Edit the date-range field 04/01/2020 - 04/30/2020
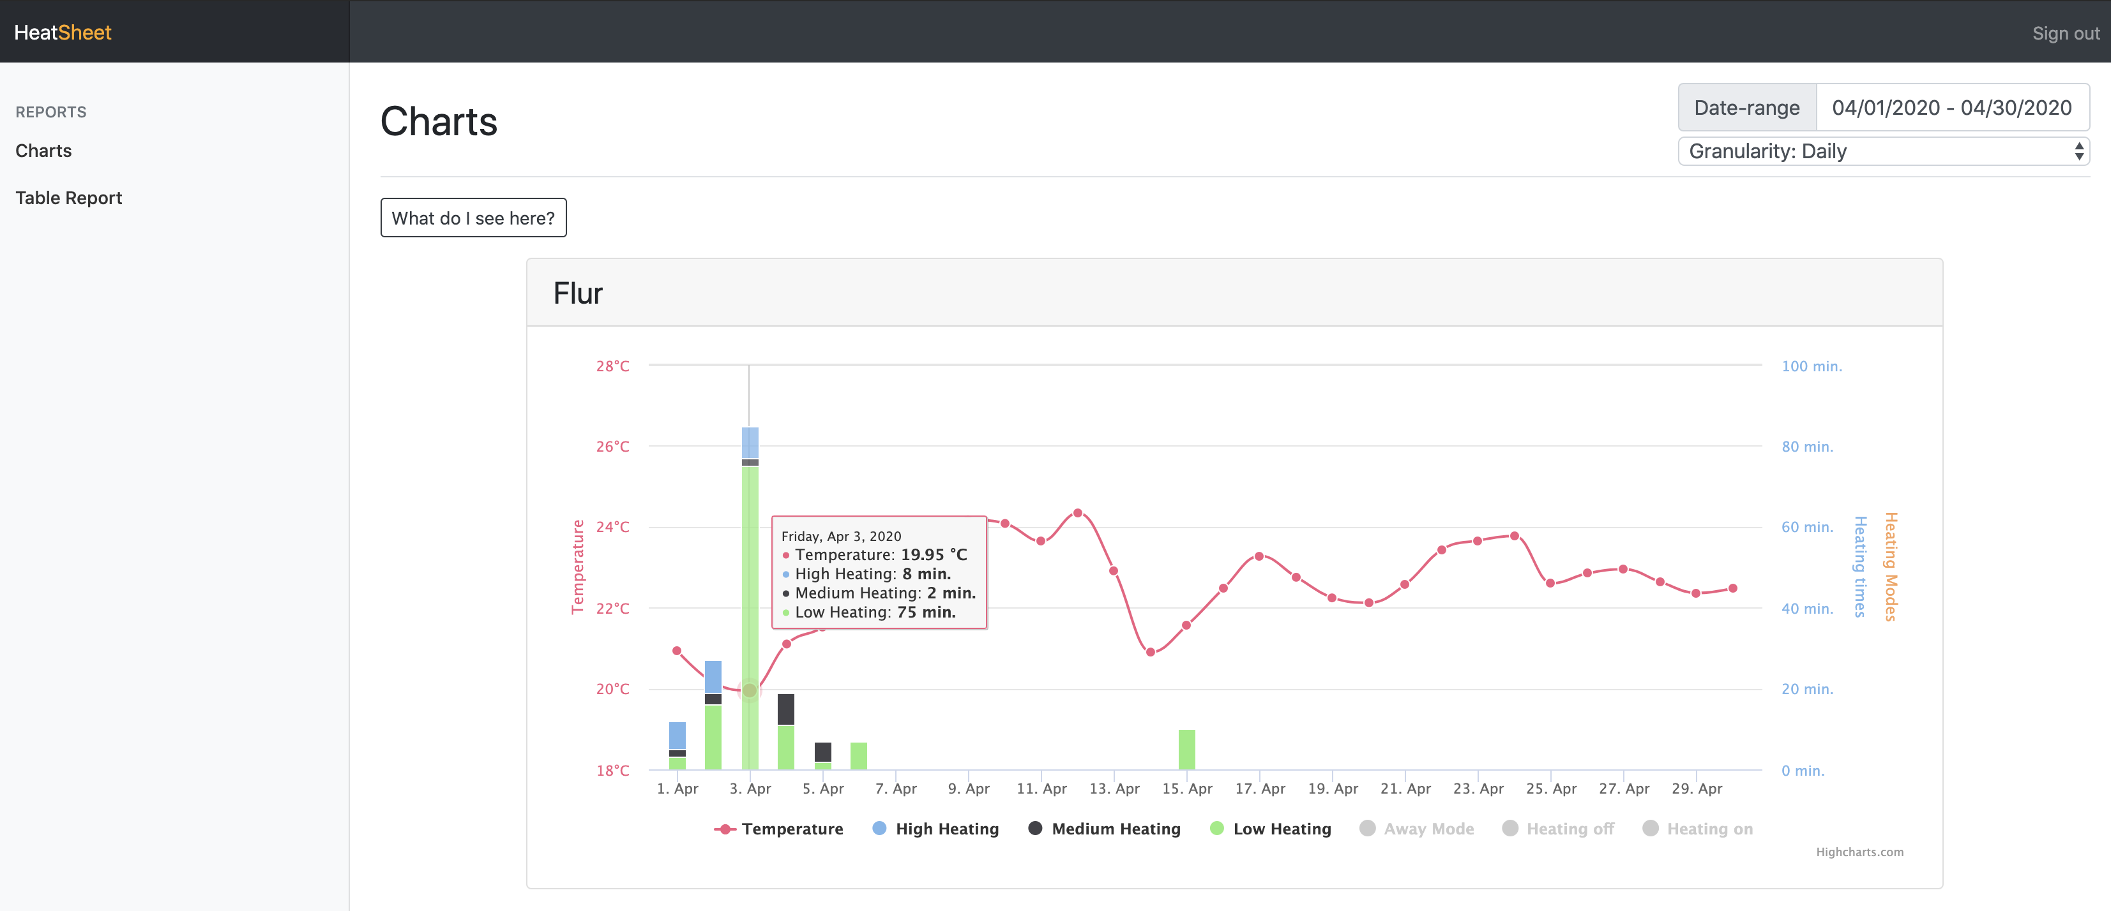2111x911 pixels. point(1952,107)
